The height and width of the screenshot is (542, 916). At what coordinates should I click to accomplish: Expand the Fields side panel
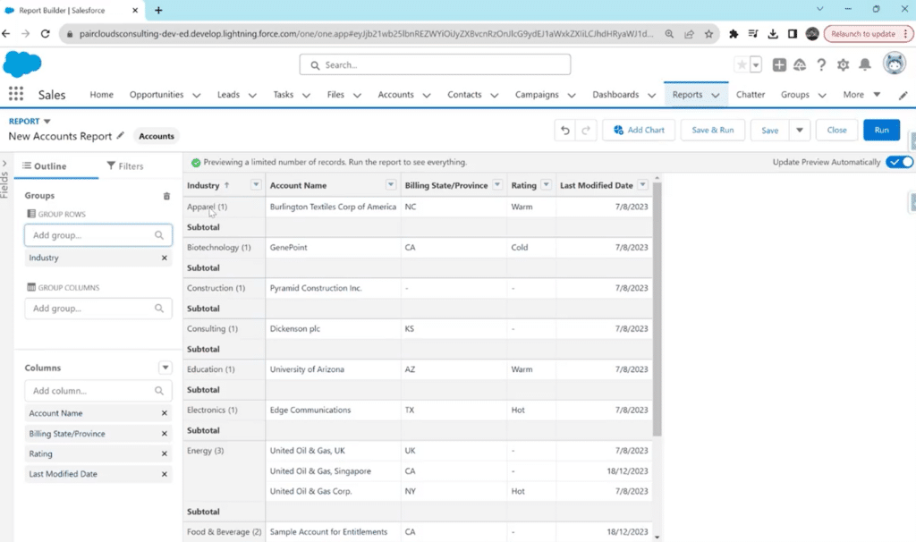(x=4, y=164)
